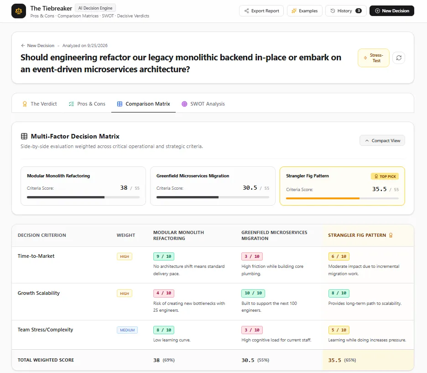This screenshot has height=373, width=427.
Task: Select the Modular Monolith Refactoring card
Action: click(83, 186)
